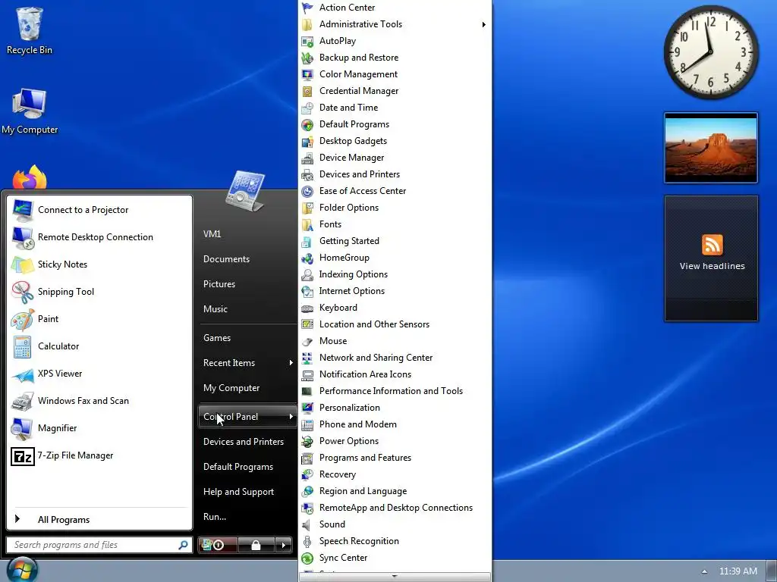Expand the Administrative Tools submenu arrow

pyautogui.click(x=483, y=25)
